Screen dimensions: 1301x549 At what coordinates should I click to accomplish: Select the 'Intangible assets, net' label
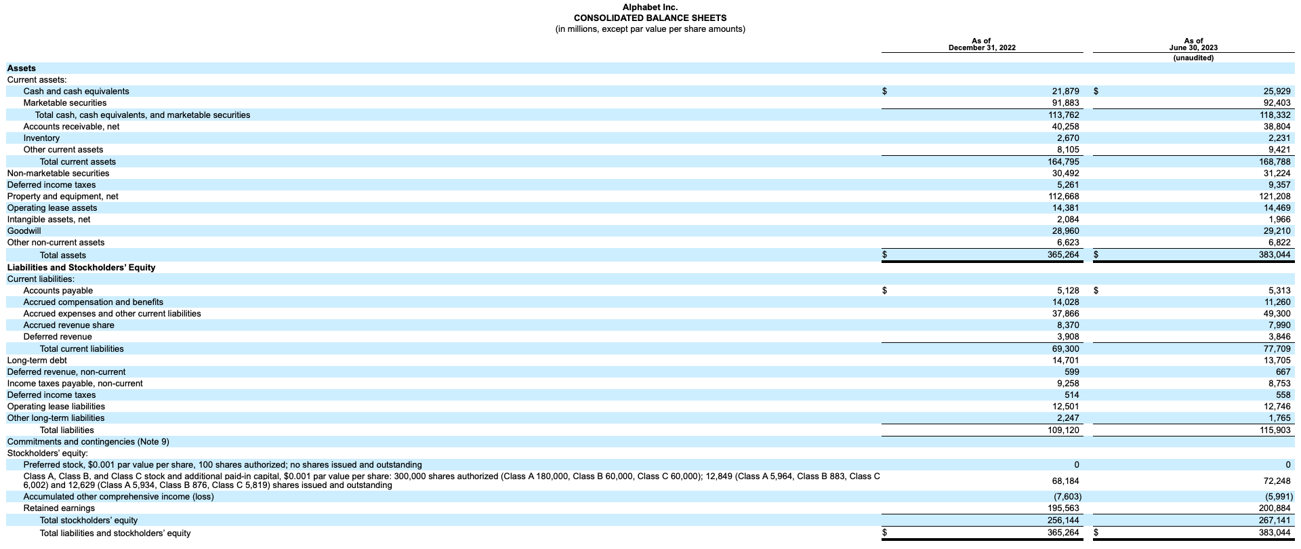[48, 220]
